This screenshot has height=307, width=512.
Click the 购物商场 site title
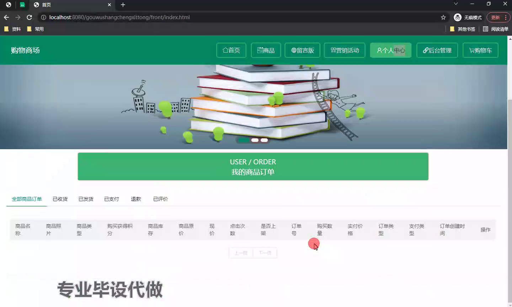click(25, 50)
